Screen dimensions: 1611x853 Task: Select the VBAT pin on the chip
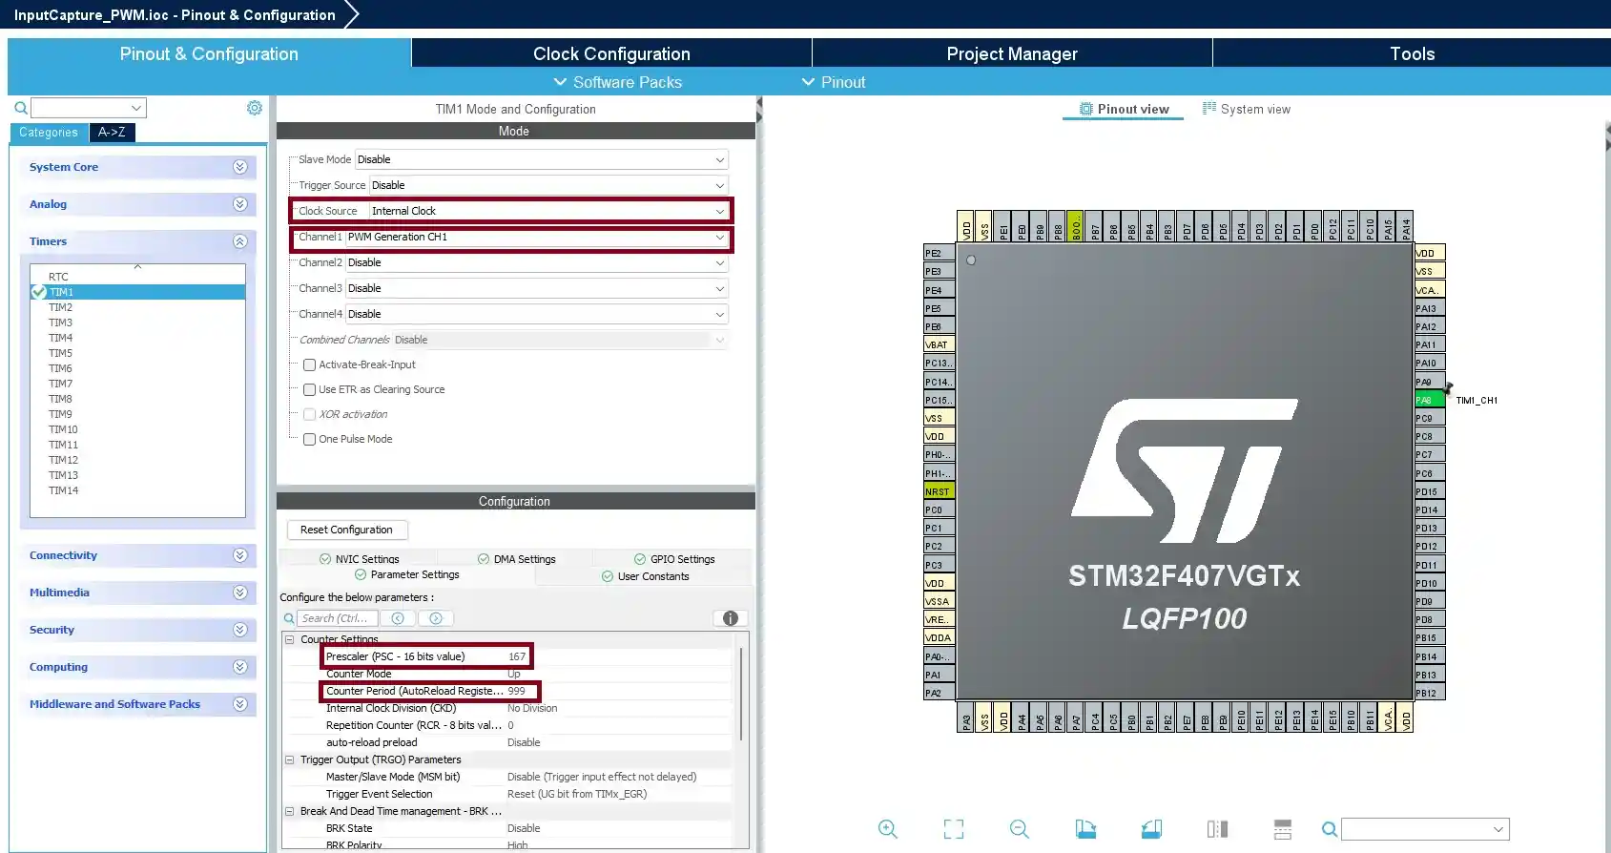click(939, 344)
